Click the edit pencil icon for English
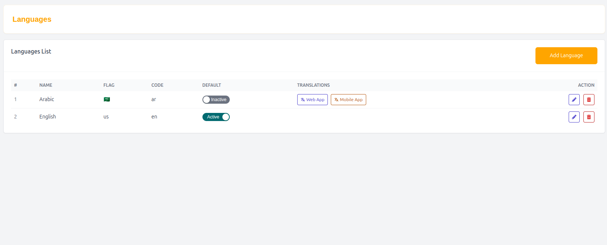This screenshot has width=607, height=245. (574, 117)
